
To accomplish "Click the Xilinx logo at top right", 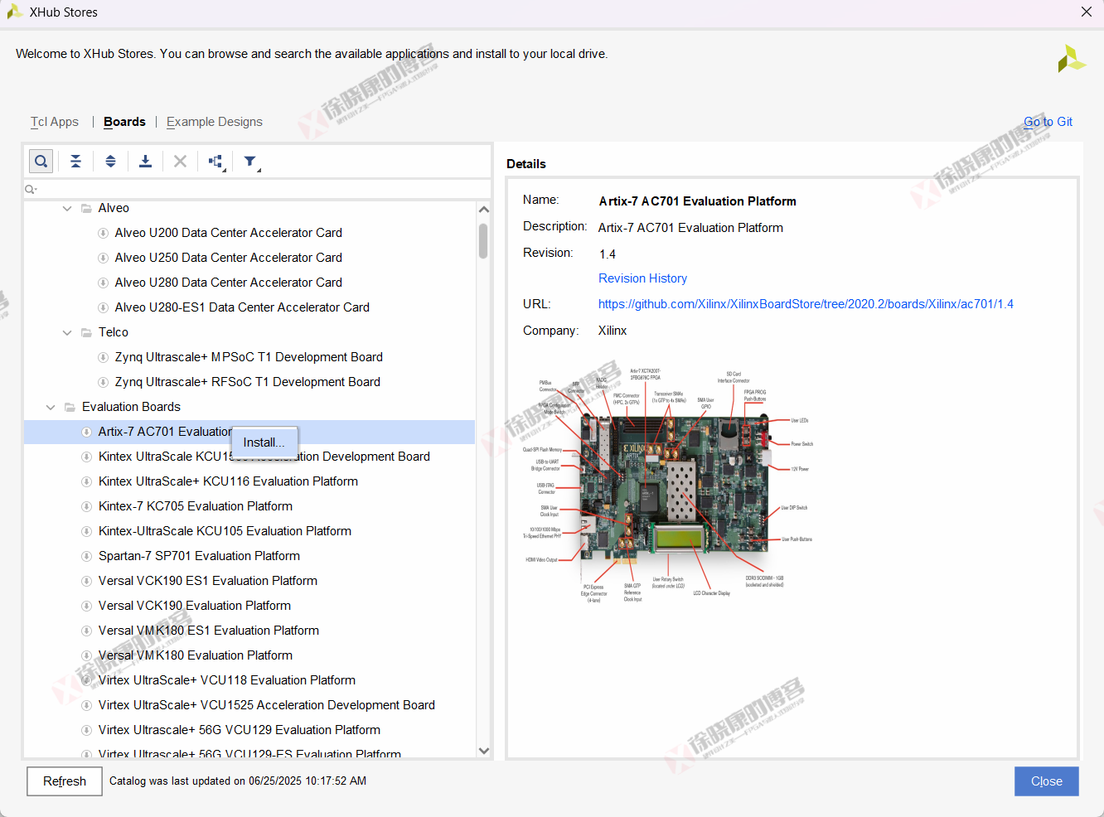I will click(x=1071, y=59).
